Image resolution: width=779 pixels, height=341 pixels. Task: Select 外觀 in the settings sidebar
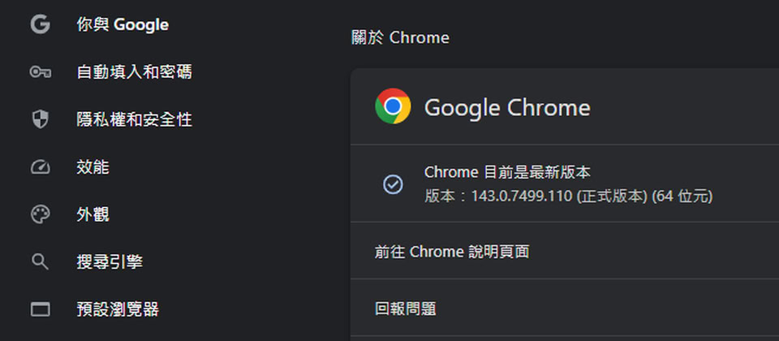(x=93, y=215)
